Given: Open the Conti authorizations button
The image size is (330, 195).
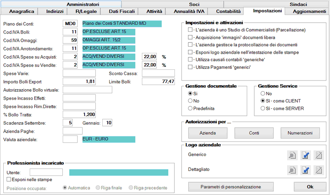Looking at the screenshot, I should (x=254, y=133).
